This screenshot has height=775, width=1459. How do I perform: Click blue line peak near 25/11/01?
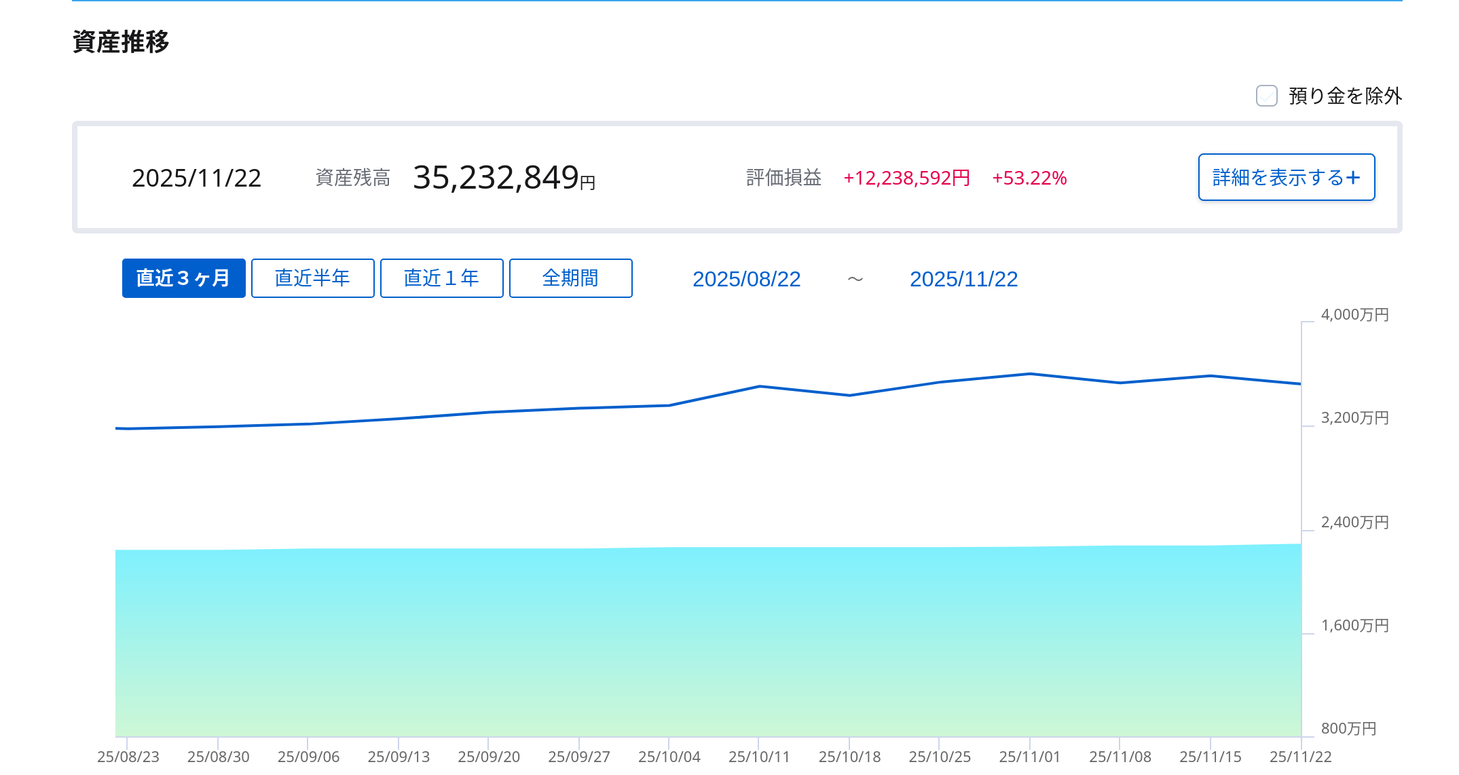point(1030,374)
